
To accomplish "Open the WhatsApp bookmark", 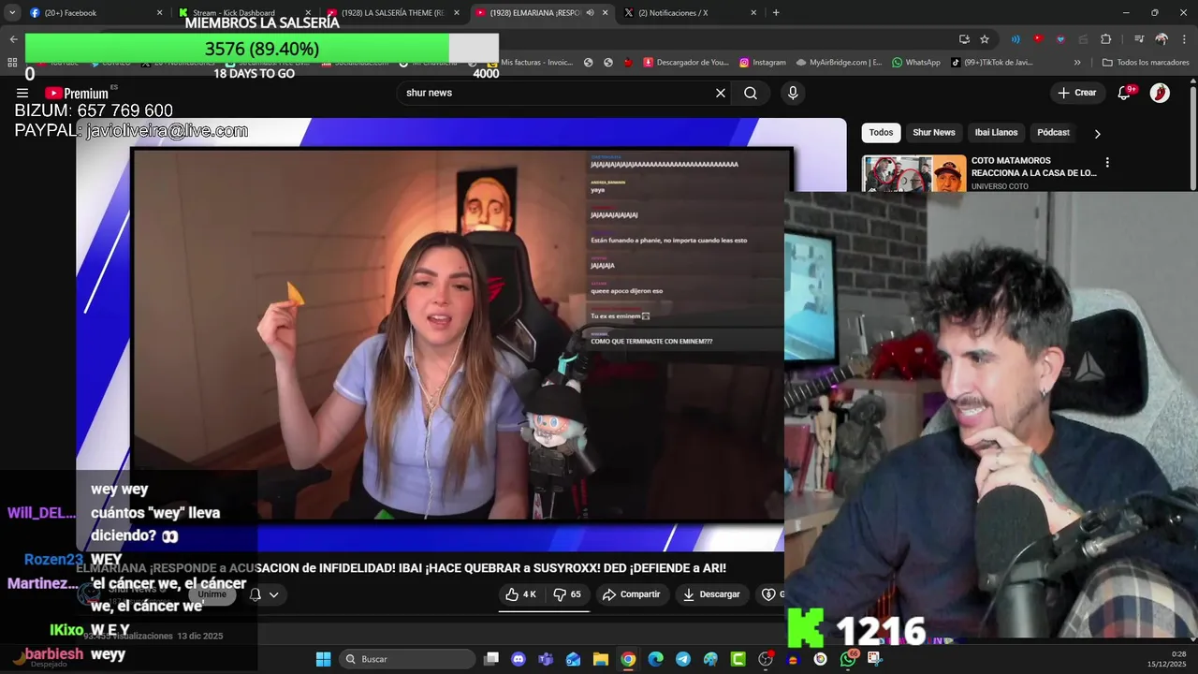I will (x=916, y=63).
